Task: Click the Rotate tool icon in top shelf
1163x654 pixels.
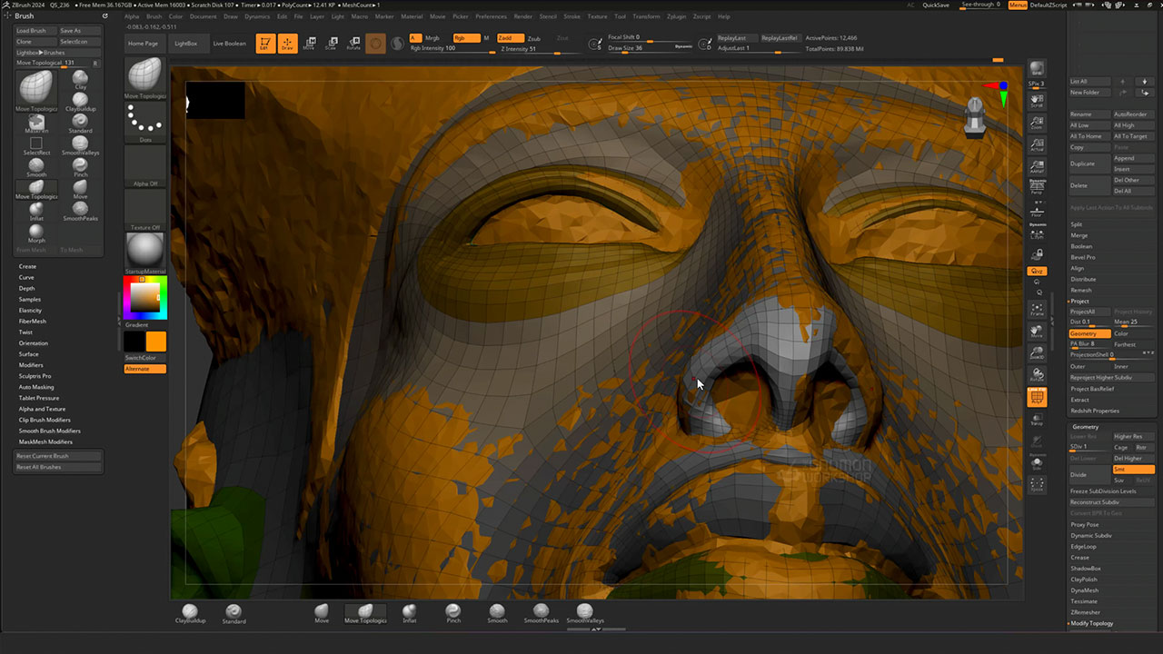Action: tap(353, 44)
